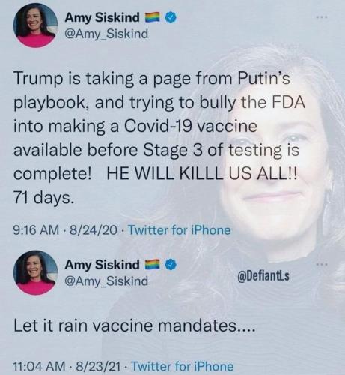Open the Amy Siskind display name on the 8/23/21 tweet
The image size is (345, 375).
point(103,264)
